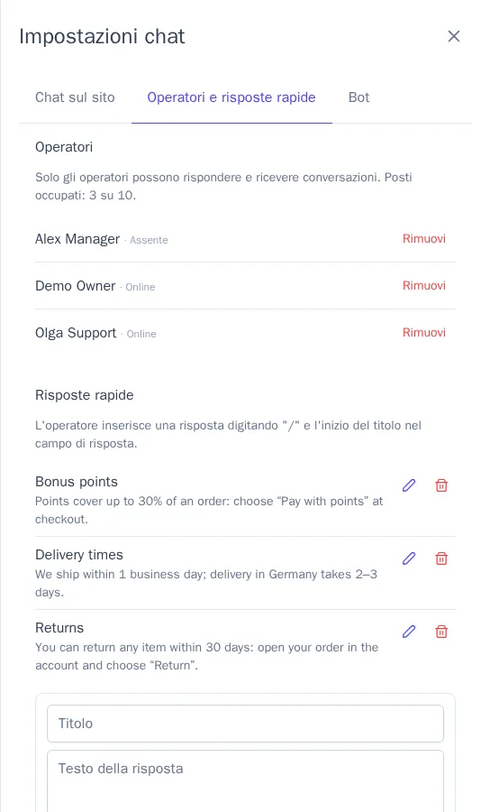Click the Bonus points quick reply title
Viewport: 490px width, 812px height.
tap(77, 482)
